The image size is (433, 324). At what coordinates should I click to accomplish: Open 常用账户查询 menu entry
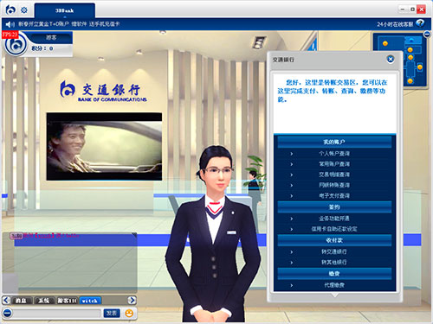click(x=334, y=164)
